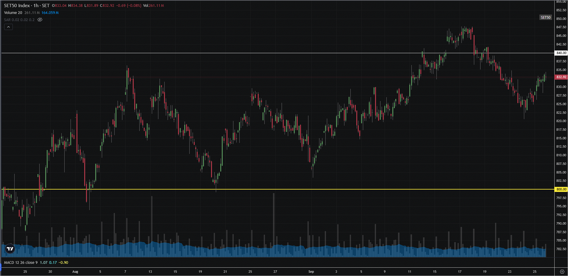
Task: Click the Sep label on the time axis
Action: click(311, 272)
